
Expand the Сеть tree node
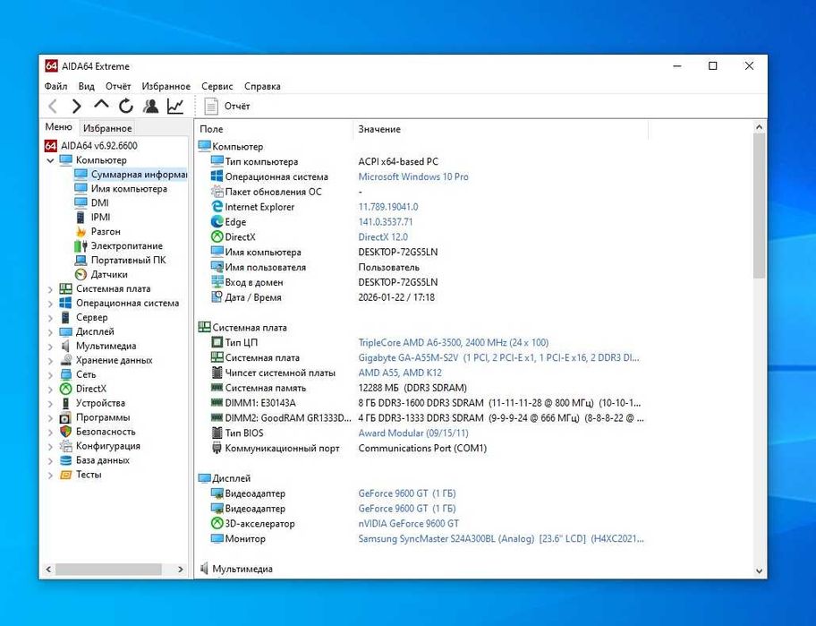[50, 375]
